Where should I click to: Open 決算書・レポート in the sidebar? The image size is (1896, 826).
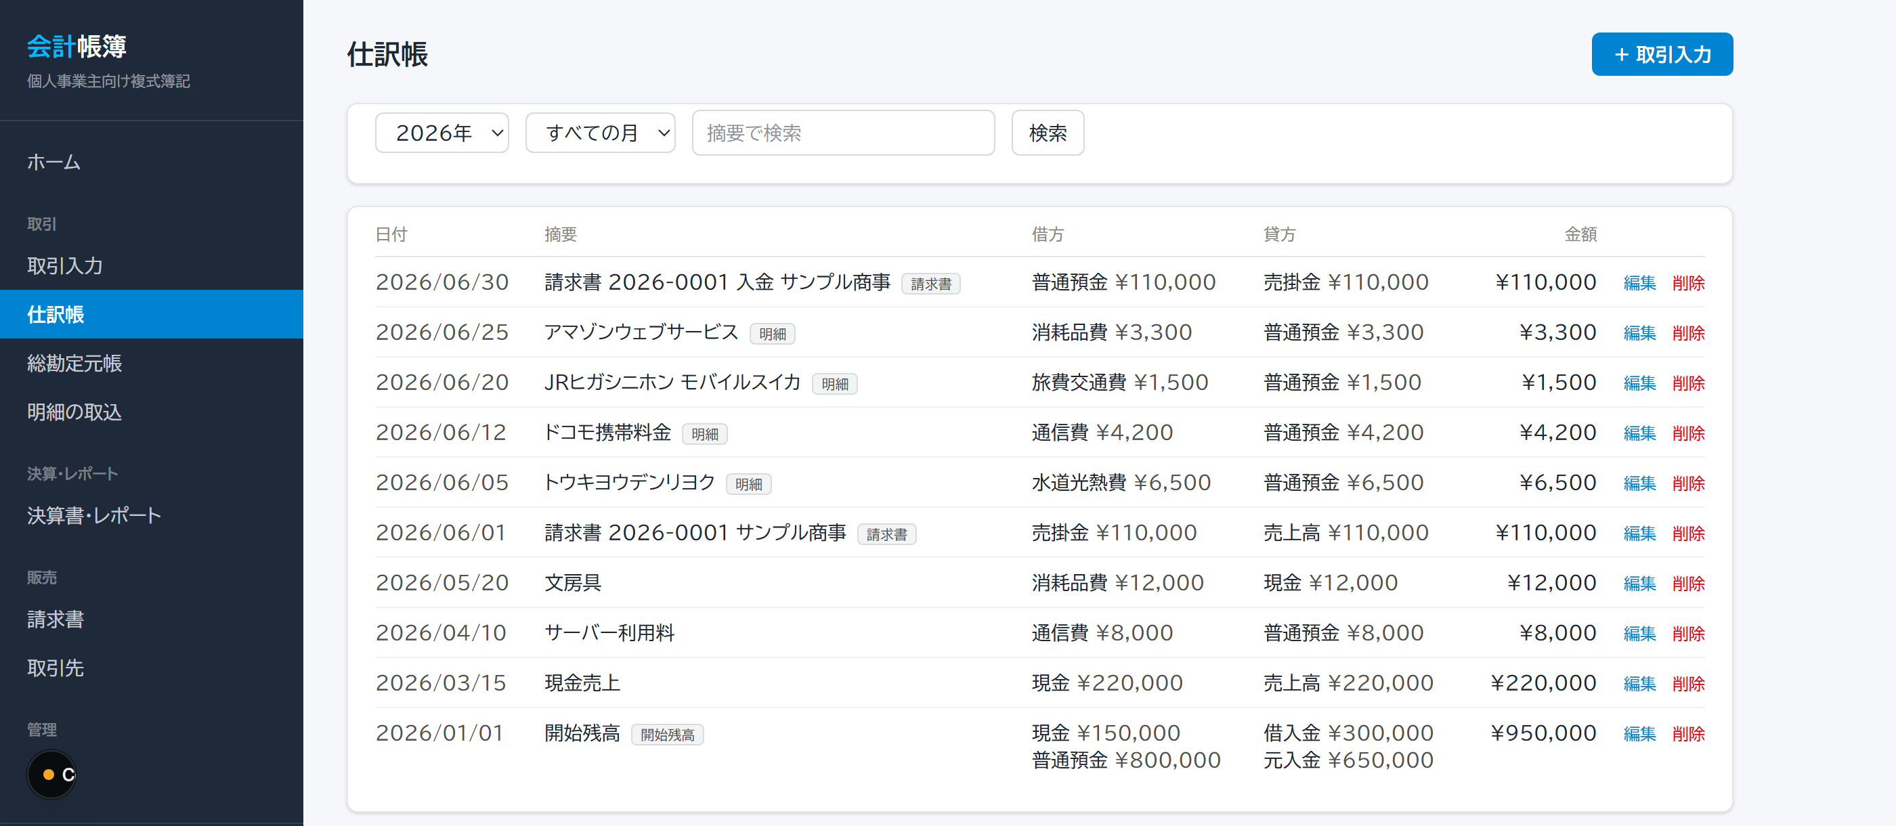pyautogui.click(x=152, y=515)
